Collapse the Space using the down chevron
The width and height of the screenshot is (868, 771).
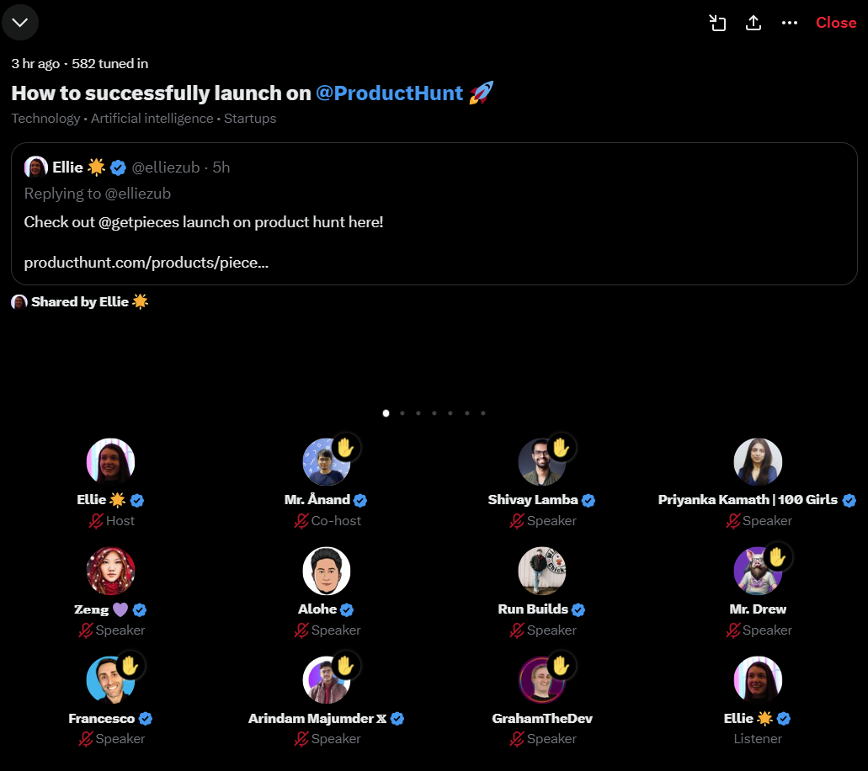pyautogui.click(x=20, y=23)
